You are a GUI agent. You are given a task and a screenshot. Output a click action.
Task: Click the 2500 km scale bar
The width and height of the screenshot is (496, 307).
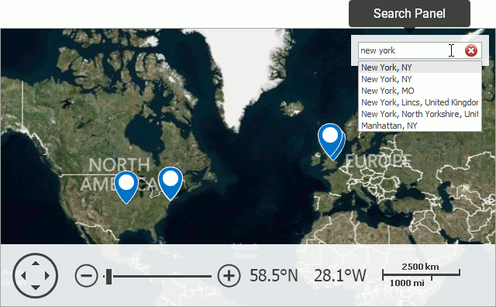click(421, 274)
